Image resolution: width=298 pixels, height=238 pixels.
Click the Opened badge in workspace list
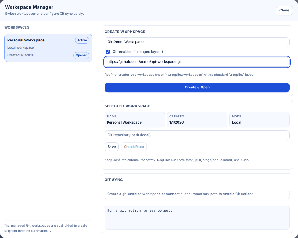[x=81, y=55]
